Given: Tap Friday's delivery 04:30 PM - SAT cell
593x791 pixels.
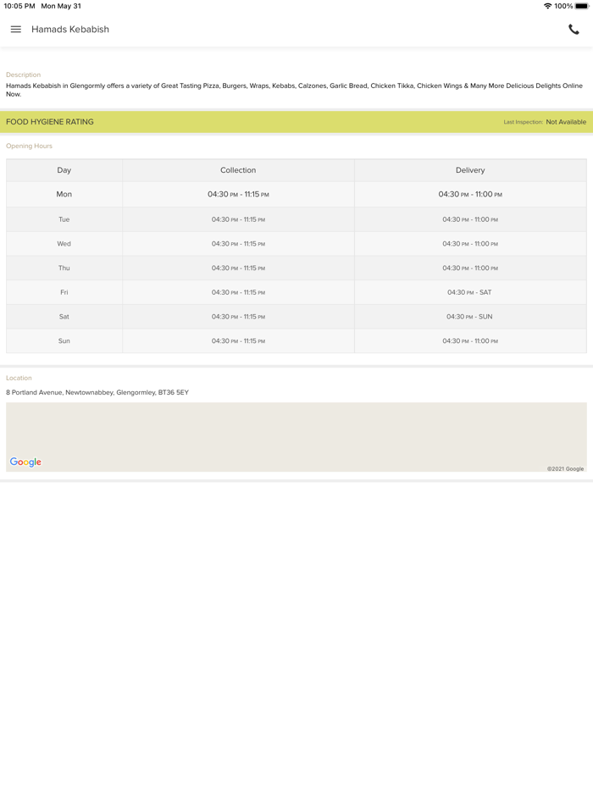Looking at the screenshot, I should coord(470,292).
